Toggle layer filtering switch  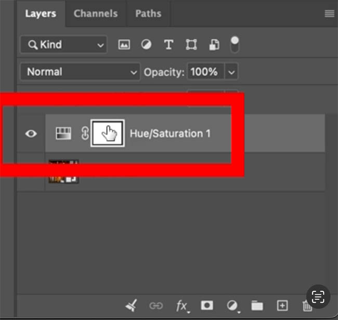pos(235,44)
